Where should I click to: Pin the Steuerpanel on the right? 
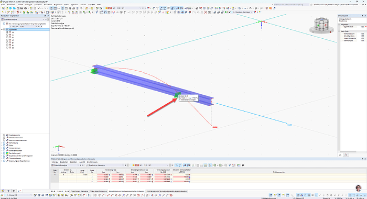tap(362, 16)
